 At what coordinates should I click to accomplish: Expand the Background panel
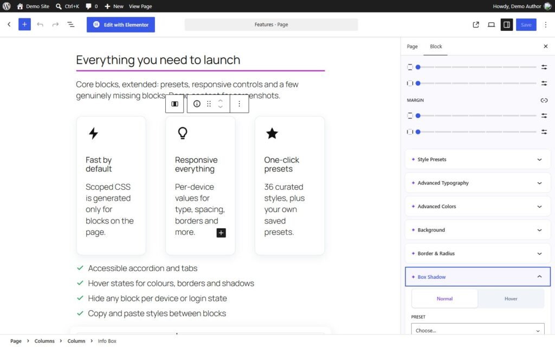477,230
